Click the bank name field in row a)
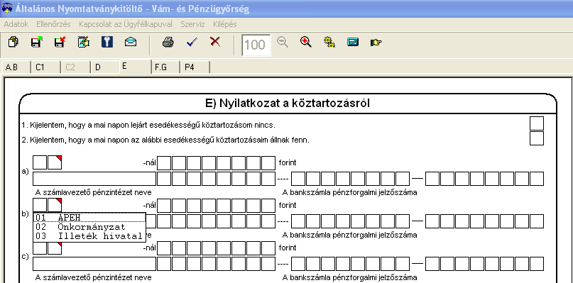This screenshot has height=283, width=573. [94, 179]
